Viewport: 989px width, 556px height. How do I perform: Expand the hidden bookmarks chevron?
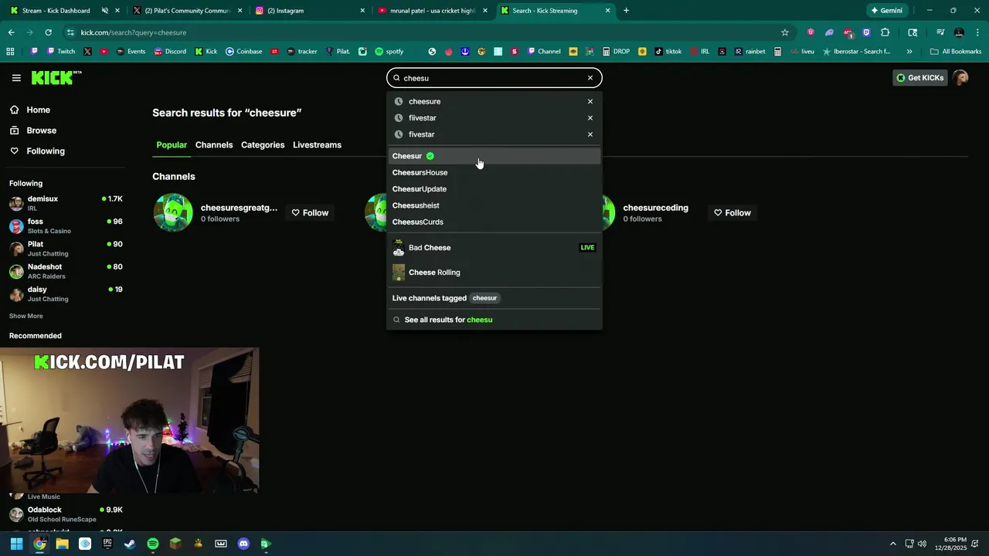coord(909,52)
